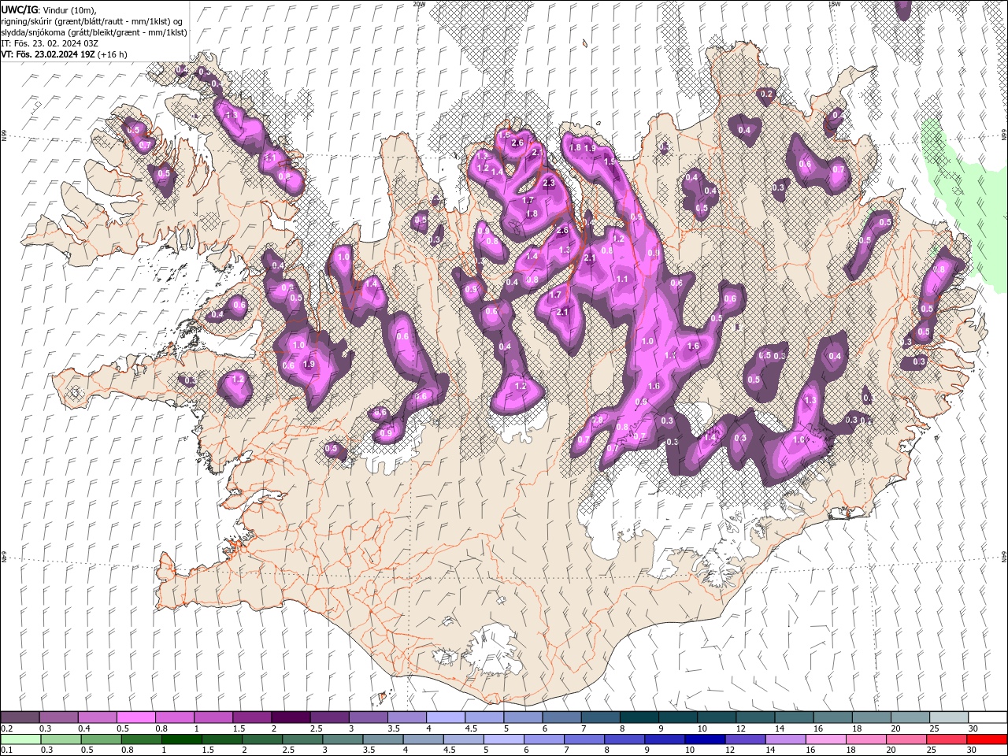
Task: Click the upper legend swatch between 12 and 14
Action: click(754, 717)
